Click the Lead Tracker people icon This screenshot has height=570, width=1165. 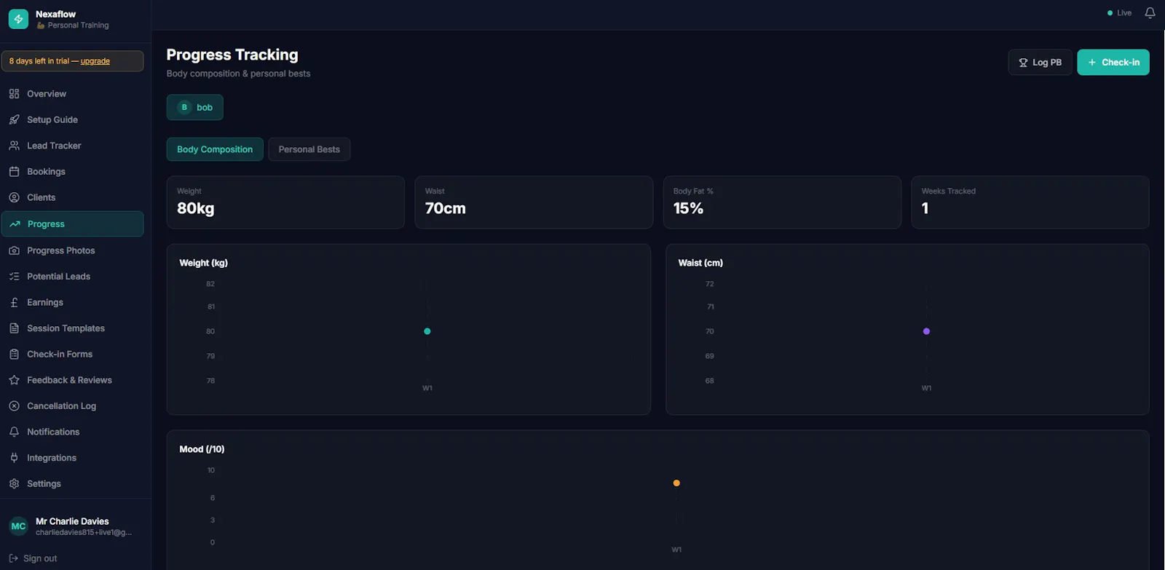(x=14, y=146)
